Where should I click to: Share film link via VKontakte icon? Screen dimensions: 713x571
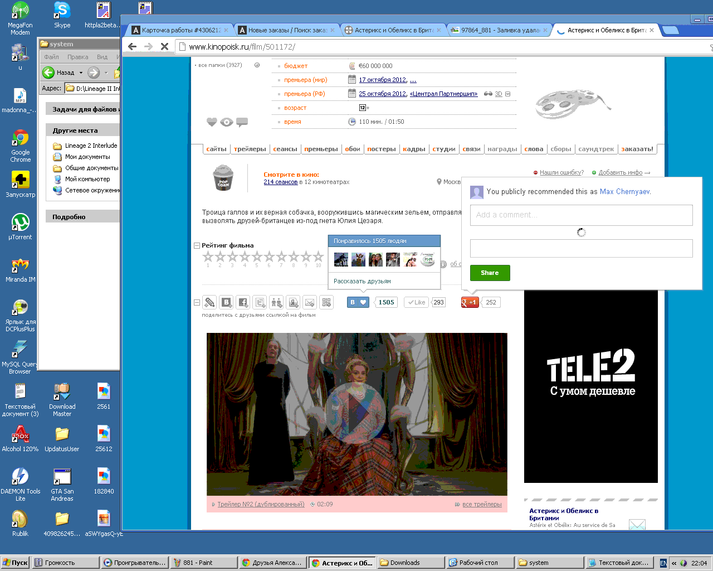226,302
